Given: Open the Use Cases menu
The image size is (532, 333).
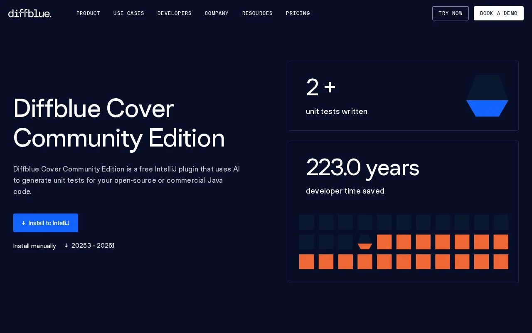Looking at the screenshot, I should pos(129,13).
